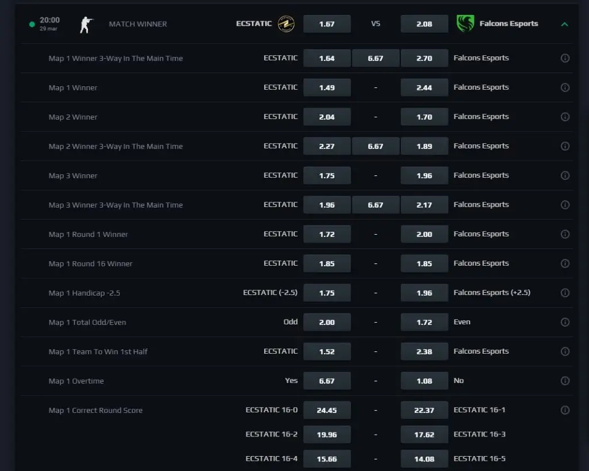This screenshot has height=471, width=589.
Task: Select ECSTATIC 1.64 in Map 1 3-Way
Action: [327, 58]
